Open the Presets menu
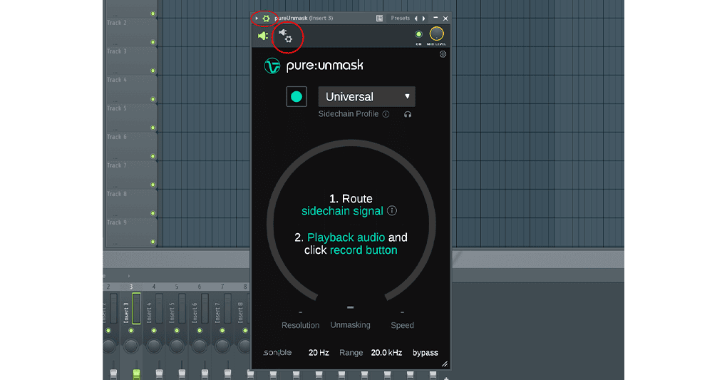This screenshot has height=380, width=727. pyautogui.click(x=401, y=18)
